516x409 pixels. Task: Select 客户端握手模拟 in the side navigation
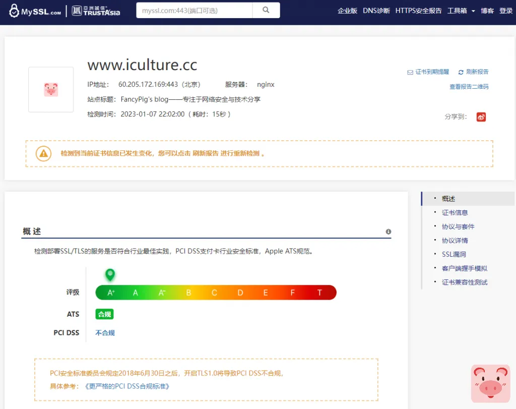(464, 268)
